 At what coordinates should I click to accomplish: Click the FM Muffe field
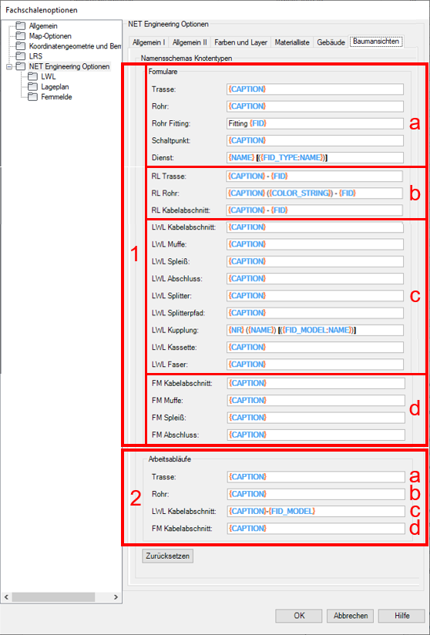pyautogui.click(x=316, y=400)
